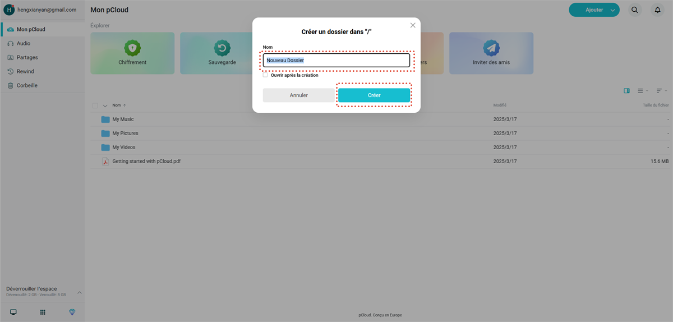Click the desktop app monitor icon
Viewport: 673px width, 322px height.
point(13,312)
